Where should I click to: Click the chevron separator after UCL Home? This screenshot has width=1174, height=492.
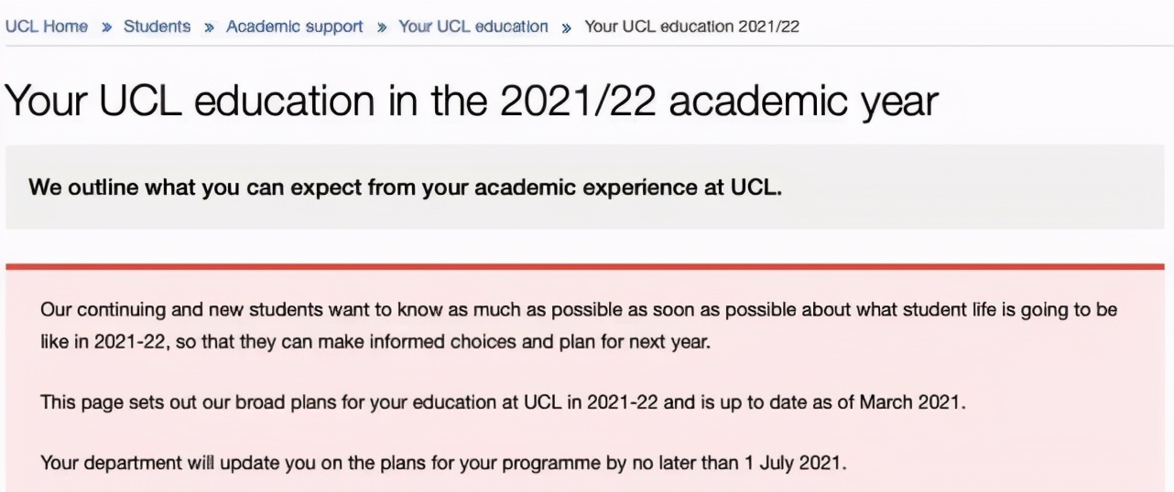[x=106, y=27]
